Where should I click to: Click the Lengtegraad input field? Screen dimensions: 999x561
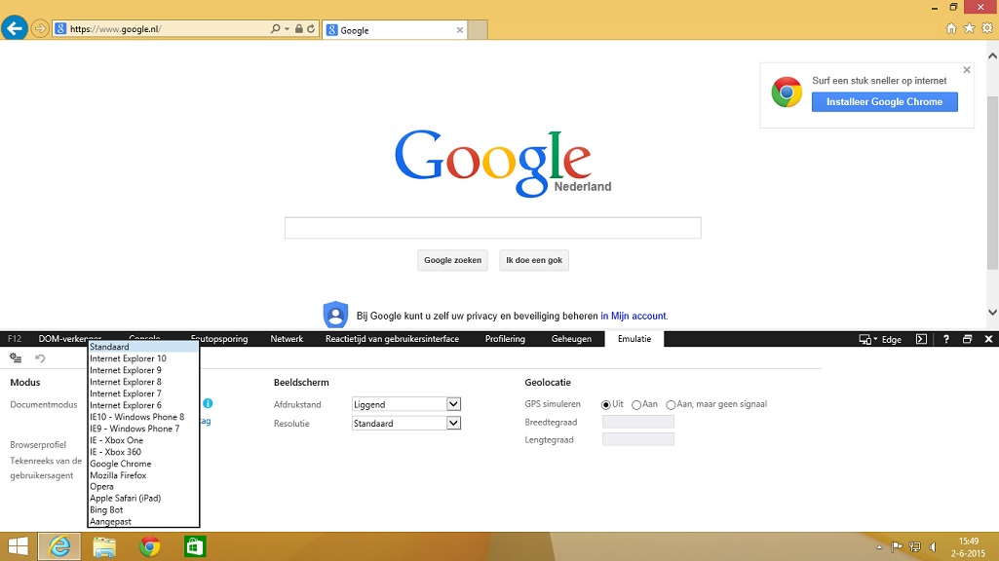[x=637, y=439]
